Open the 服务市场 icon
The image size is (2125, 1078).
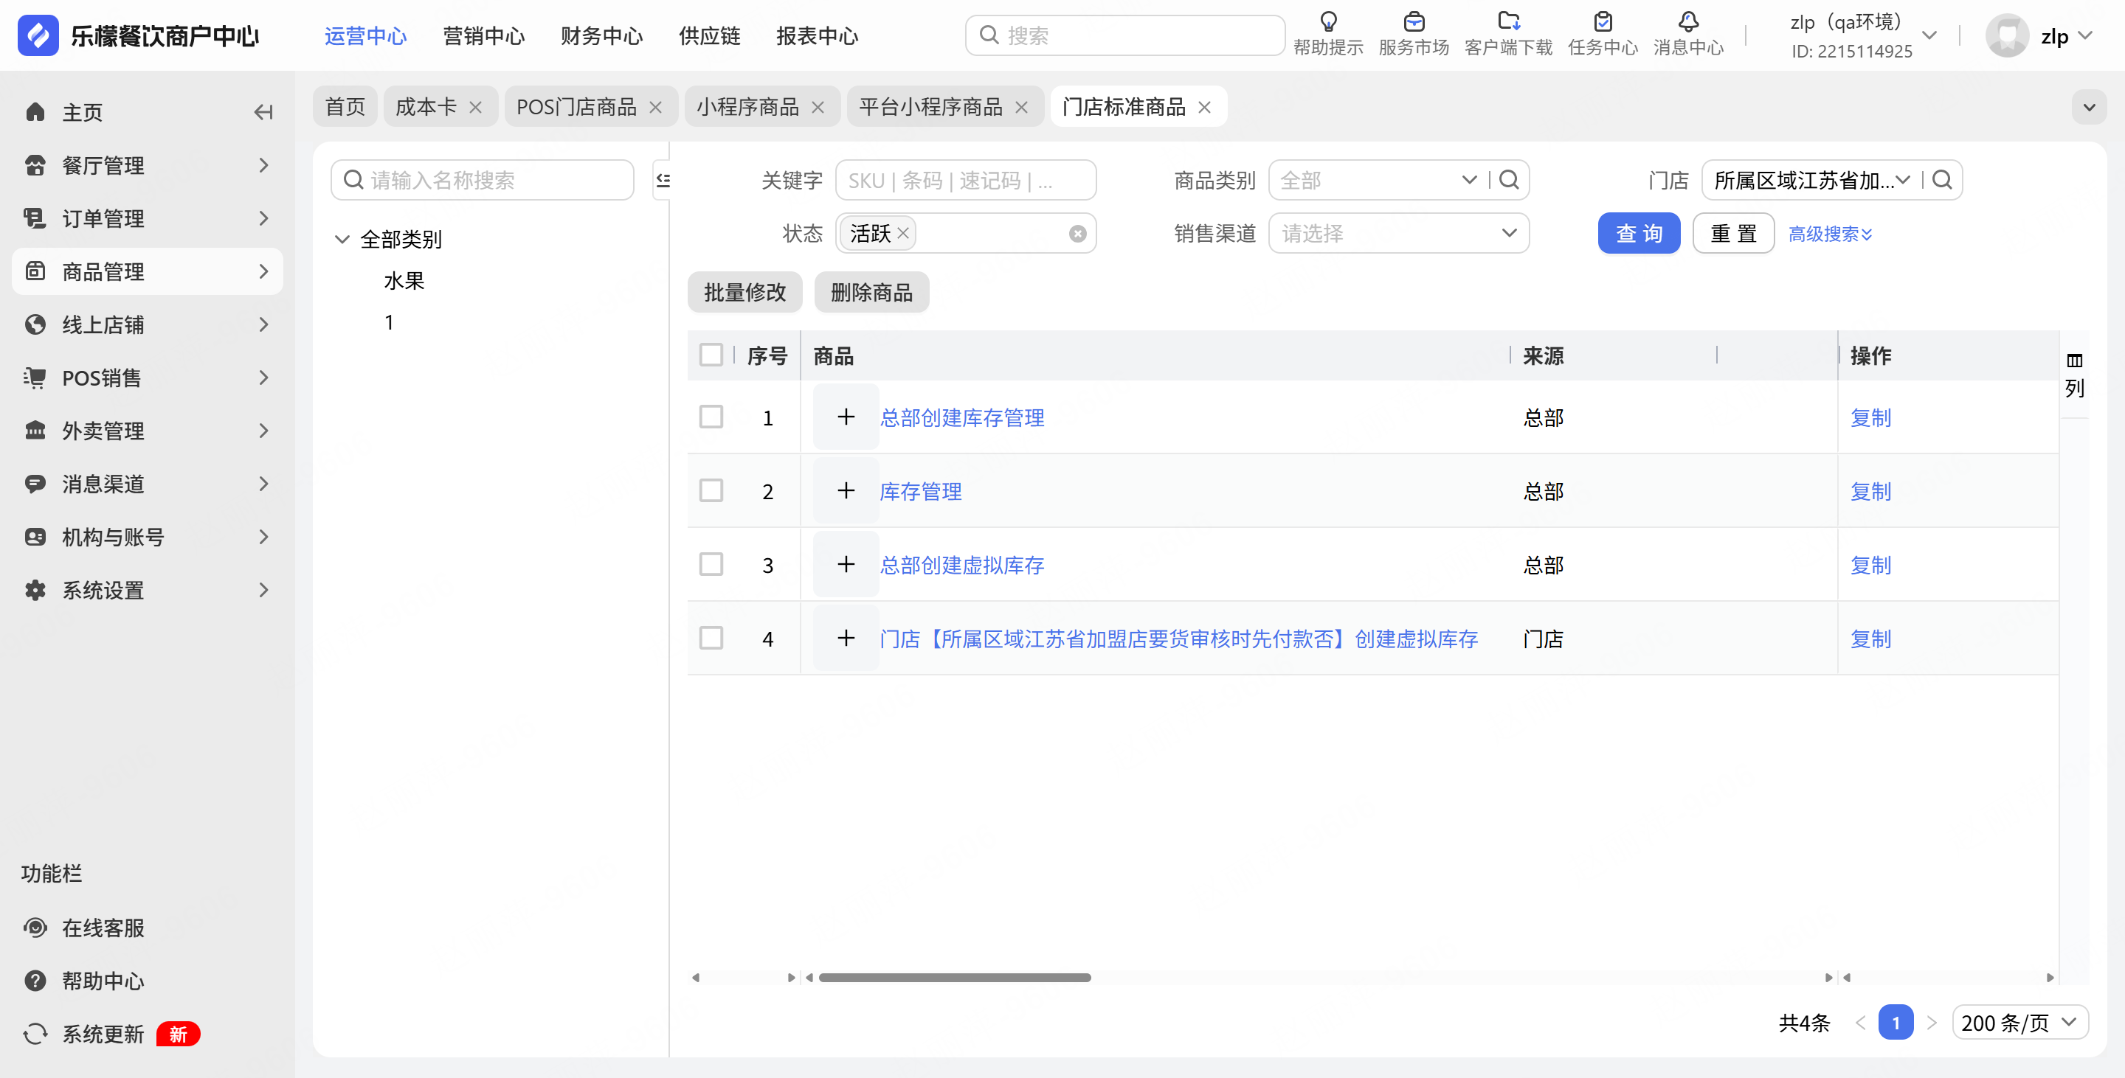tap(1413, 22)
